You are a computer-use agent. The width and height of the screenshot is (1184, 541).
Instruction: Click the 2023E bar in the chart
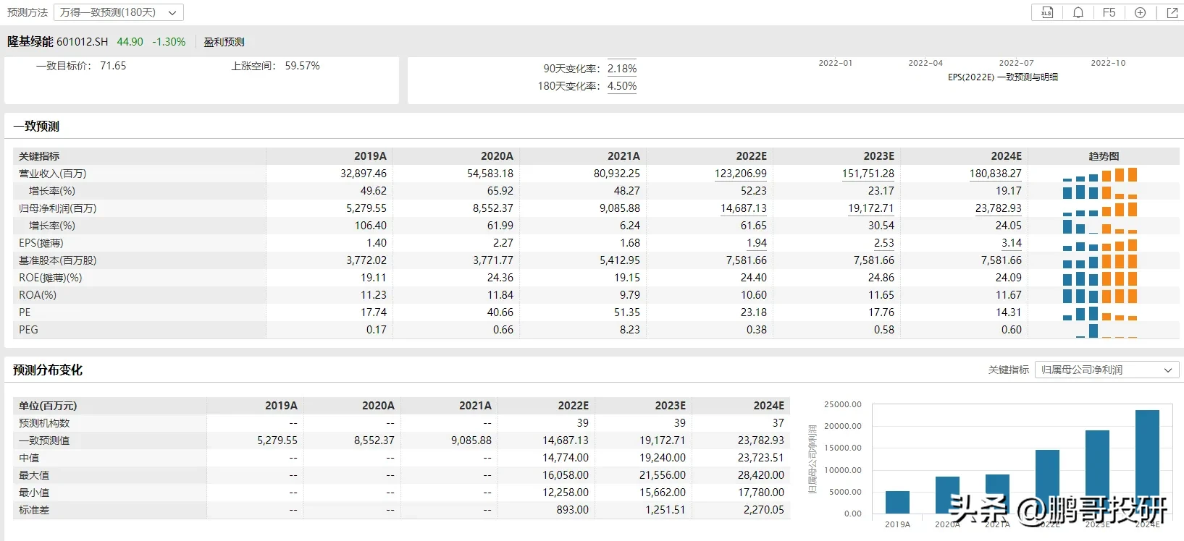coord(1097,472)
